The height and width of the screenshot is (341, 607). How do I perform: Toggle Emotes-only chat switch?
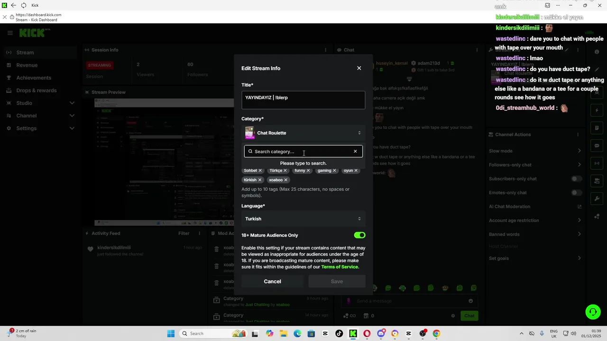[576, 193]
